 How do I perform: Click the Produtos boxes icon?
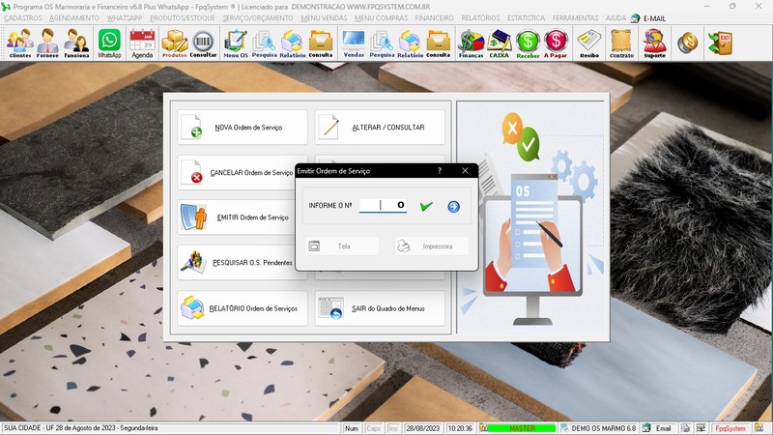(174, 43)
